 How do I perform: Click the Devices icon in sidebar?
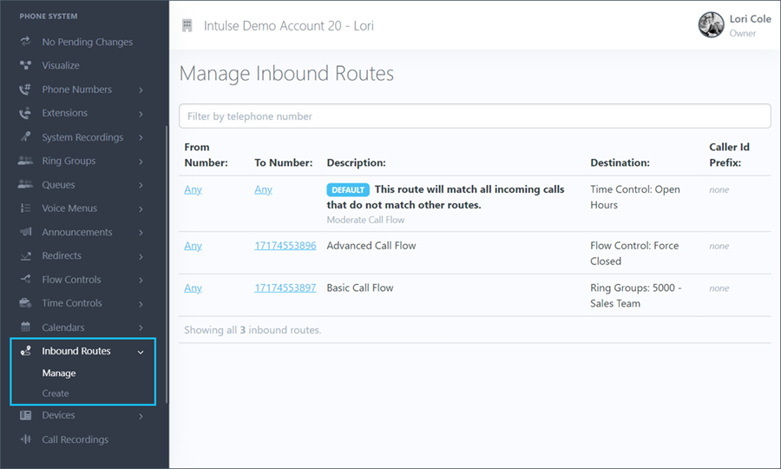[x=25, y=415]
